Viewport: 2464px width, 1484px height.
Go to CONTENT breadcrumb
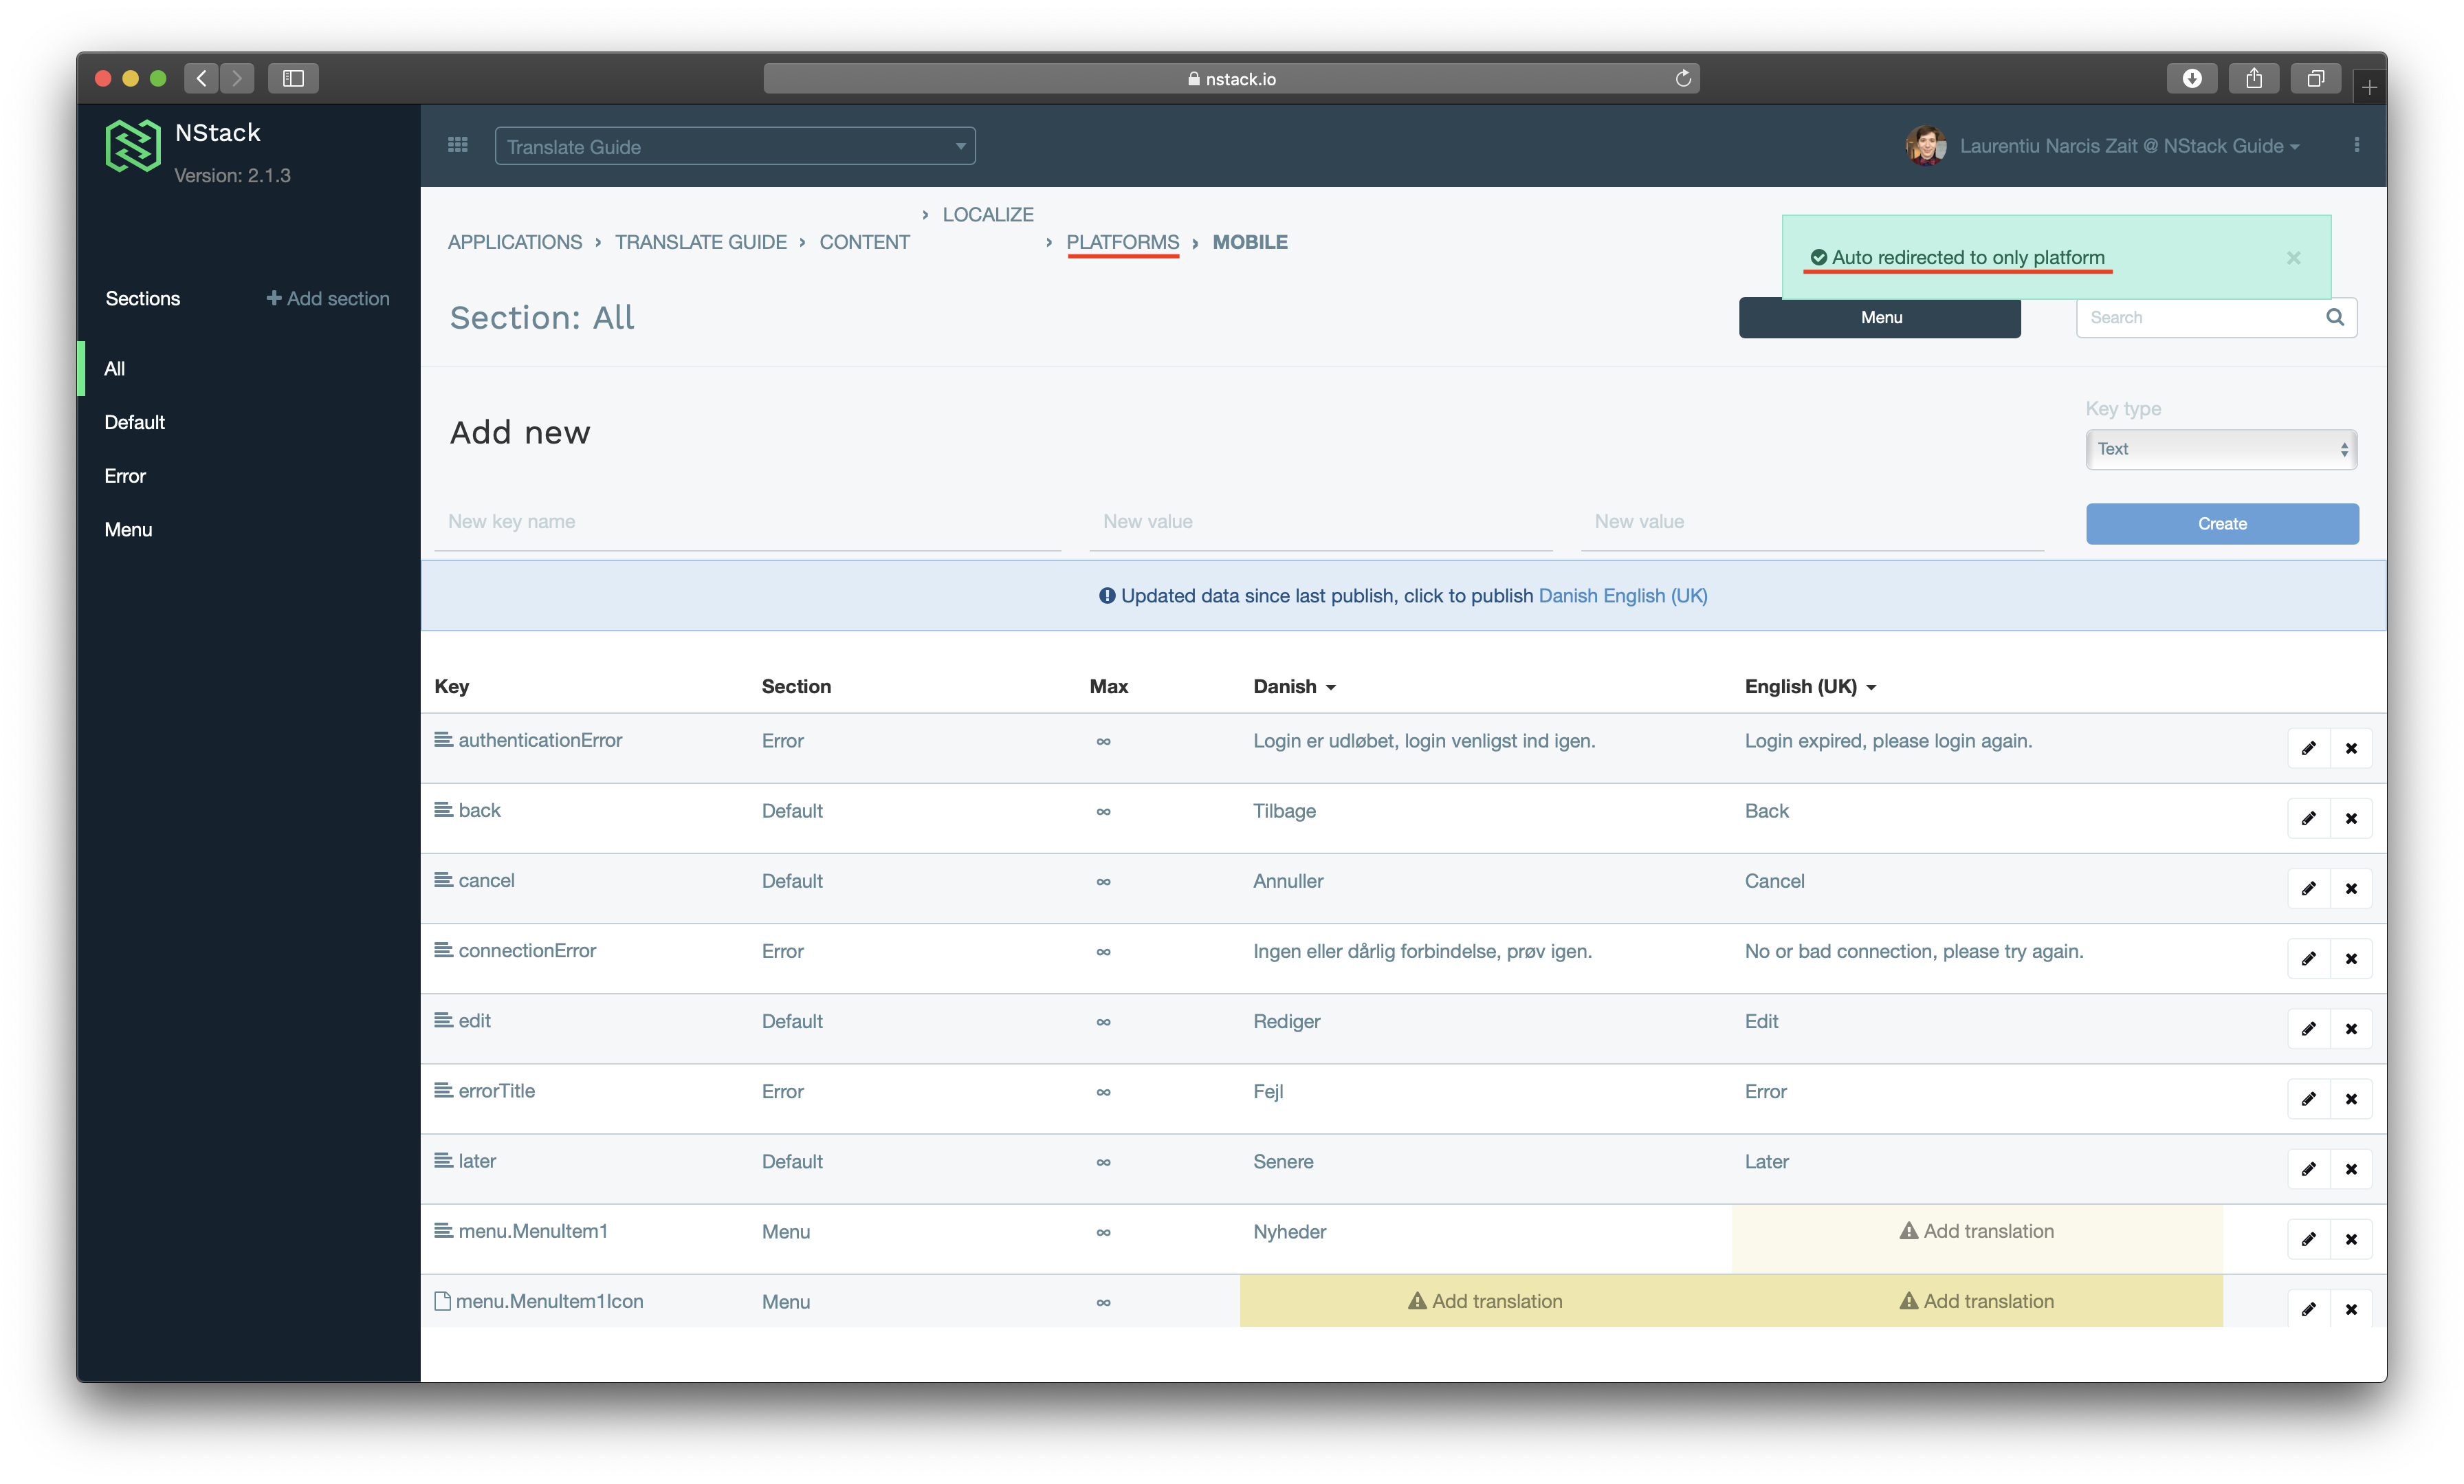pyautogui.click(x=865, y=242)
